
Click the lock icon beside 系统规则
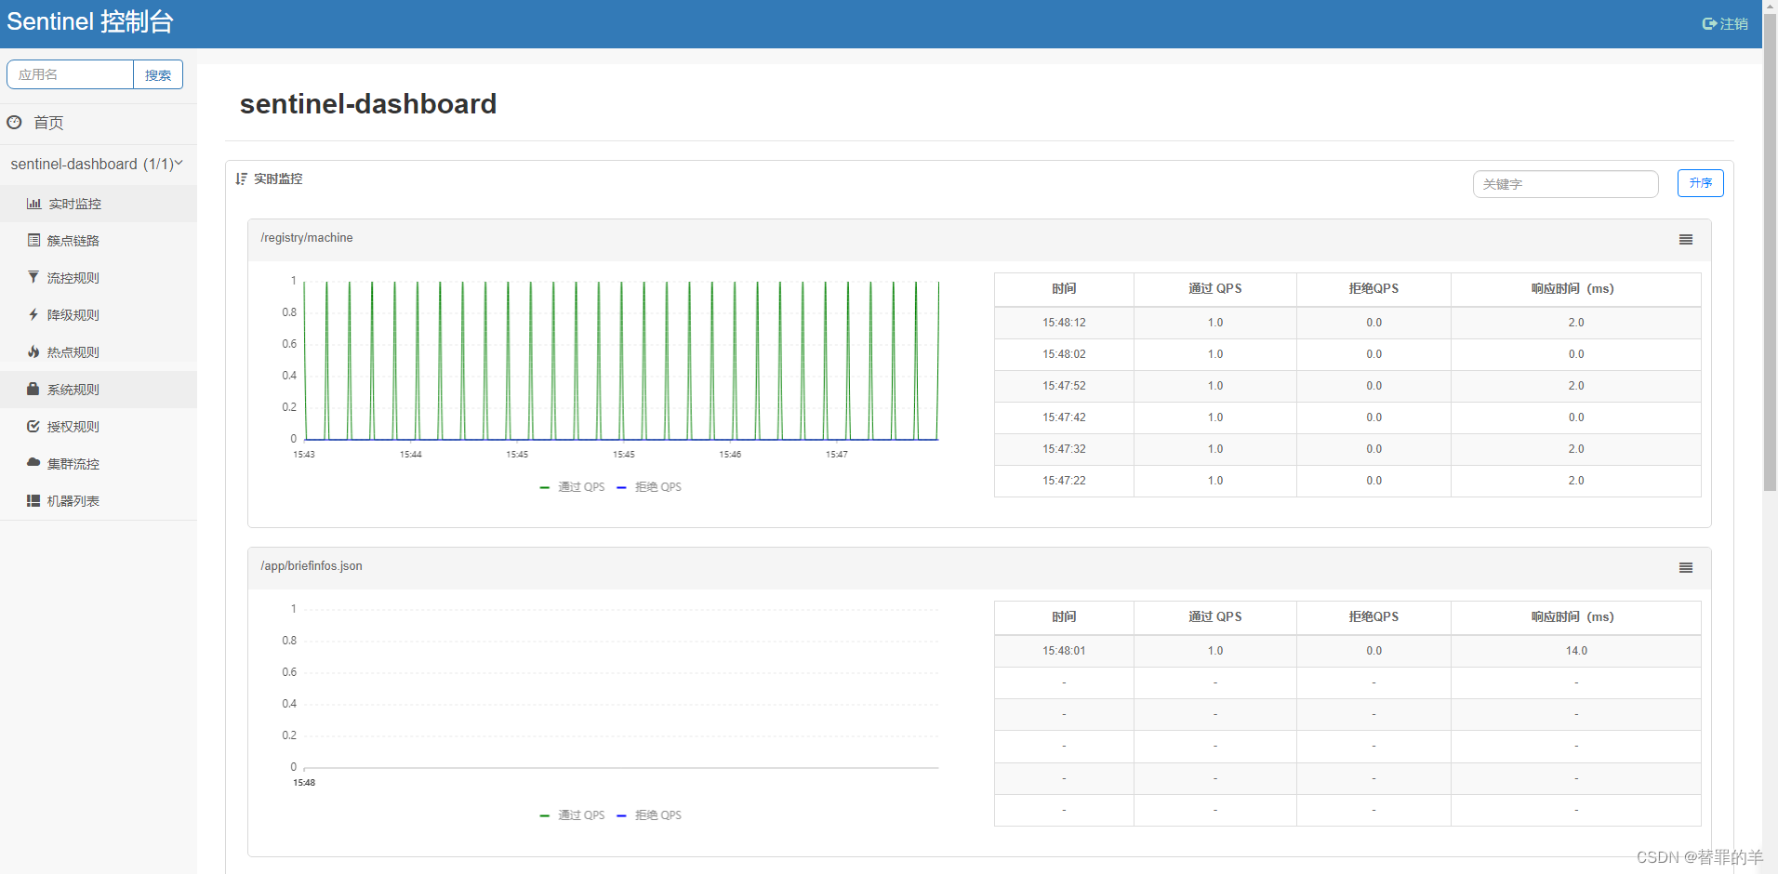tap(33, 389)
